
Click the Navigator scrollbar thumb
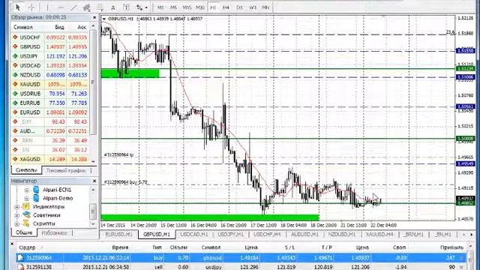[93, 211]
